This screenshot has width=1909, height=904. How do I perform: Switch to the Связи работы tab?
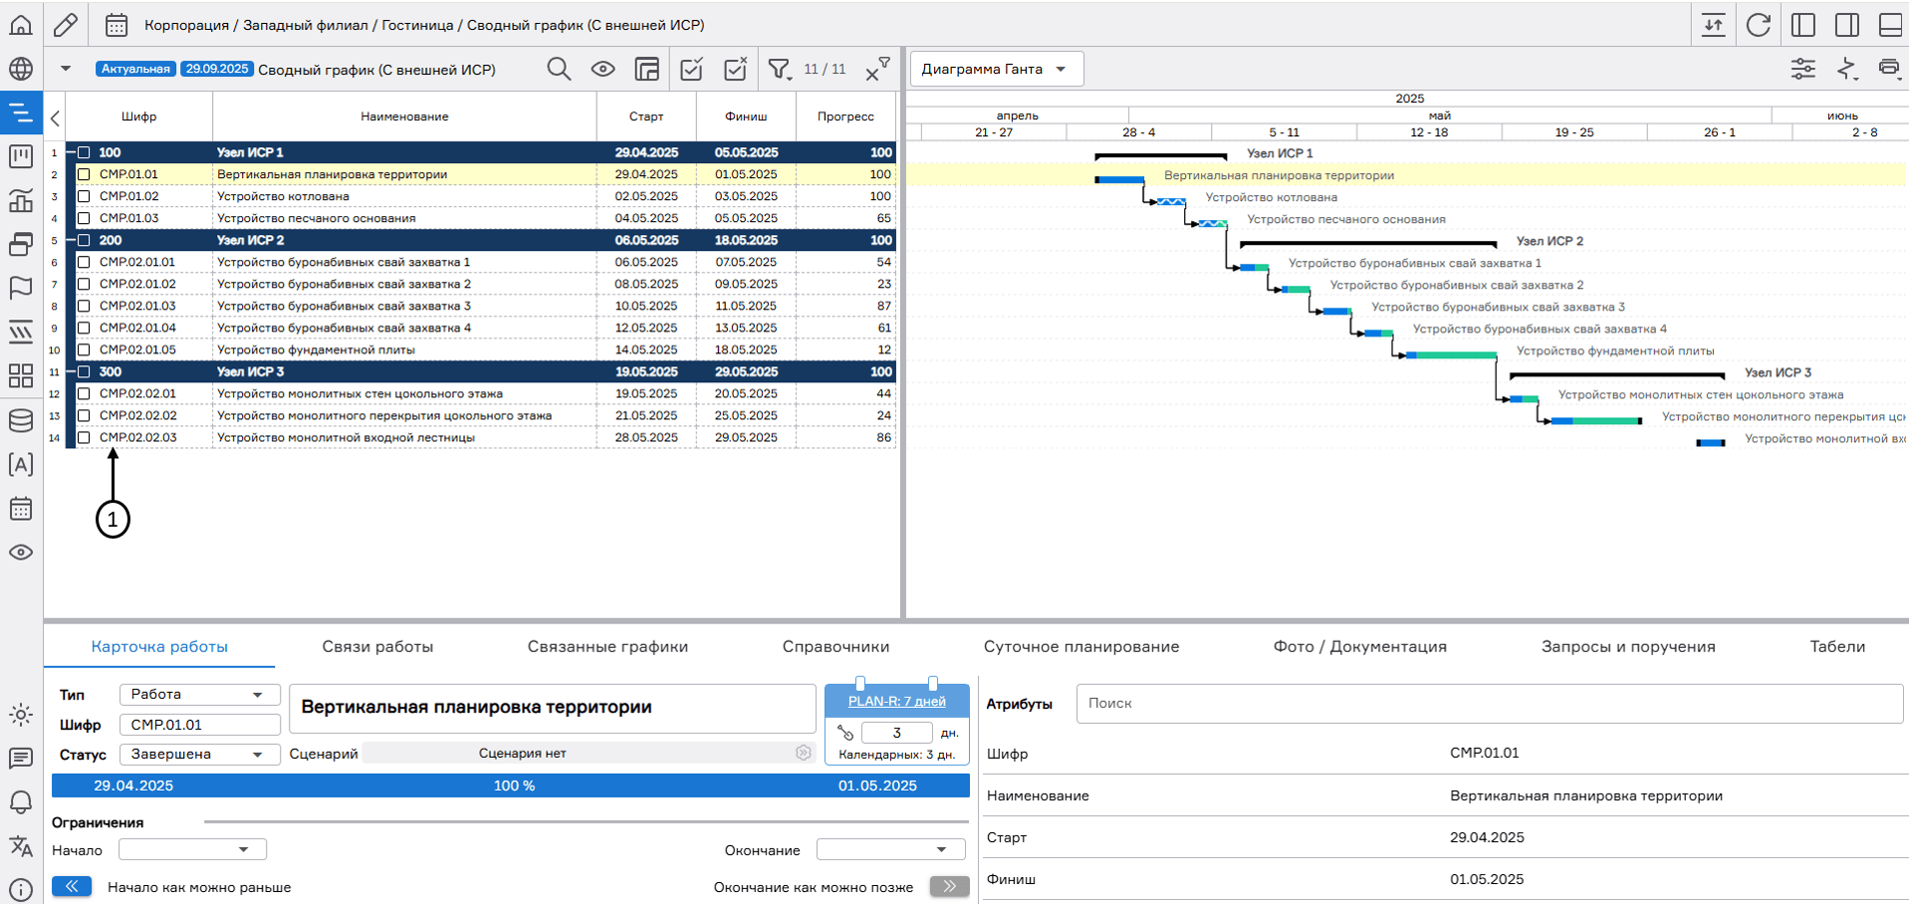point(377,646)
